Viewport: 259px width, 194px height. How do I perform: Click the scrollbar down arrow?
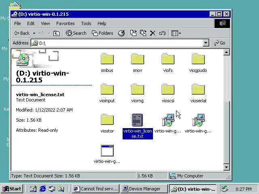(227, 167)
